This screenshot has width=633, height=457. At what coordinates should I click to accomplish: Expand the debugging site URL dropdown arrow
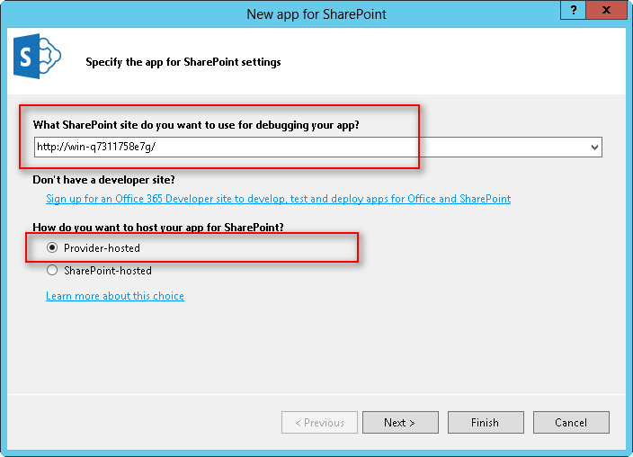pyautogui.click(x=594, y=147)
